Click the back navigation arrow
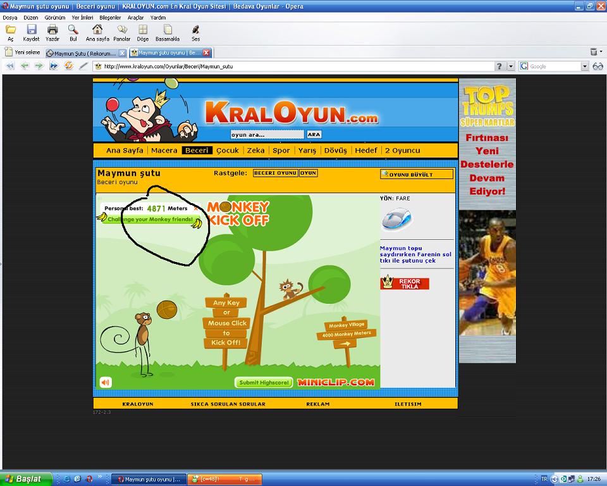The width and height of the screenshot is (607, 486). (24, 65)
